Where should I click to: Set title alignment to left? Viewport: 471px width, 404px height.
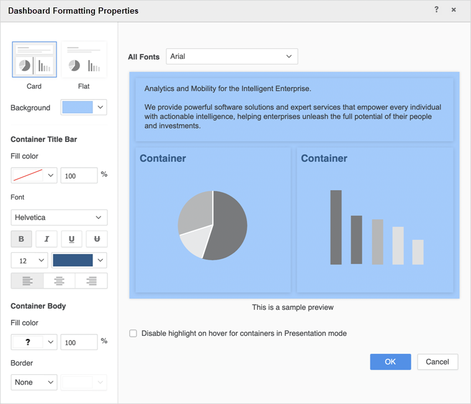click(x=27, y=281)
